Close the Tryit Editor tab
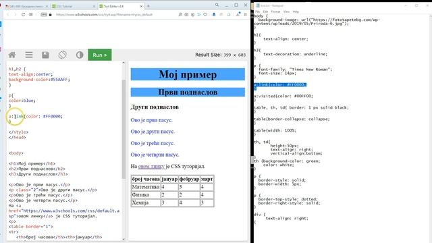The width and height of the screenshot is (432, 243). [141, 6]
